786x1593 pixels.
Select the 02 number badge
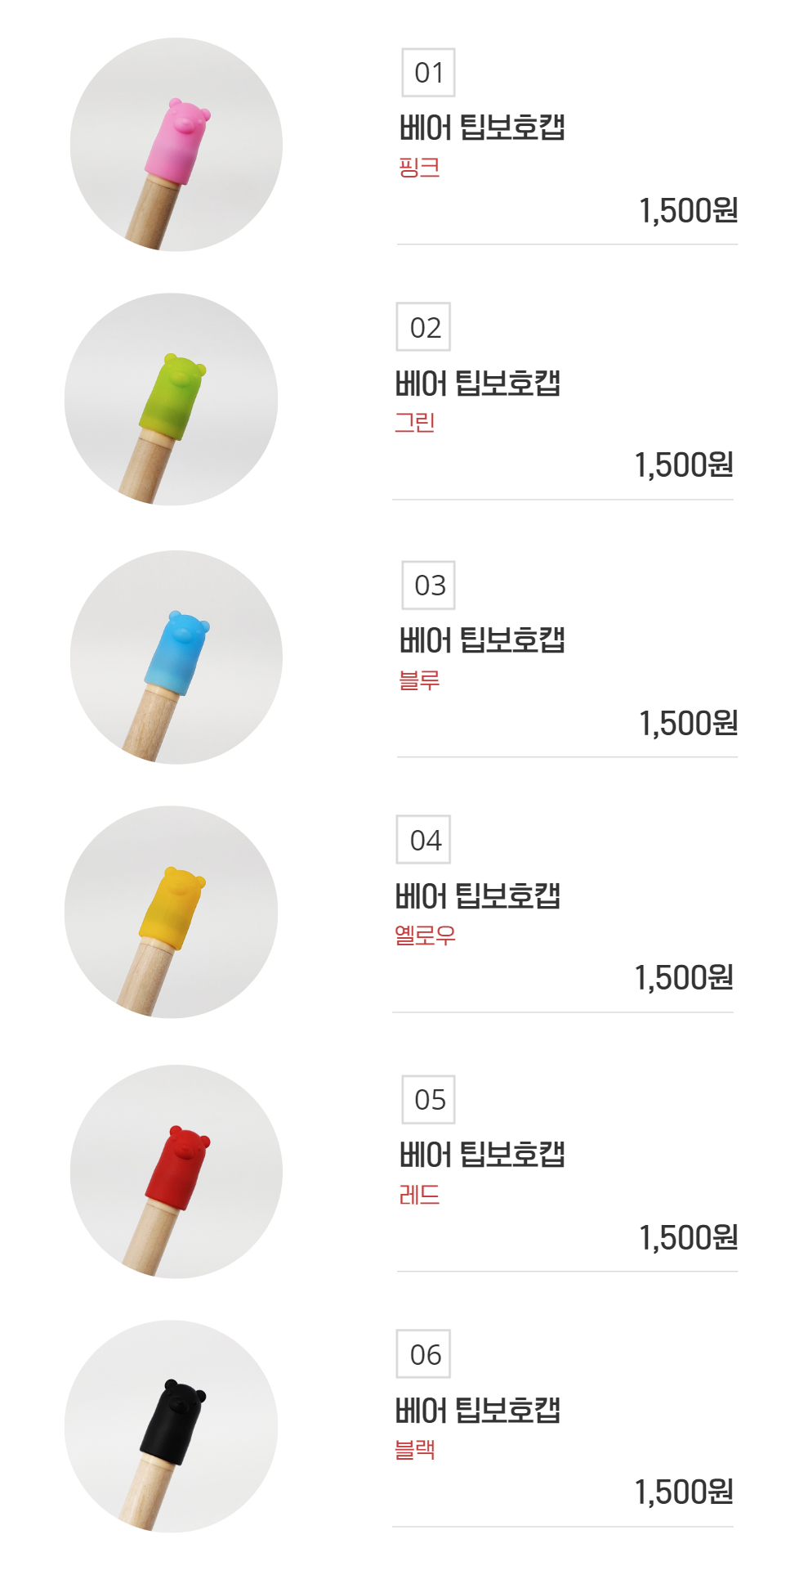(x=423, y=327)
